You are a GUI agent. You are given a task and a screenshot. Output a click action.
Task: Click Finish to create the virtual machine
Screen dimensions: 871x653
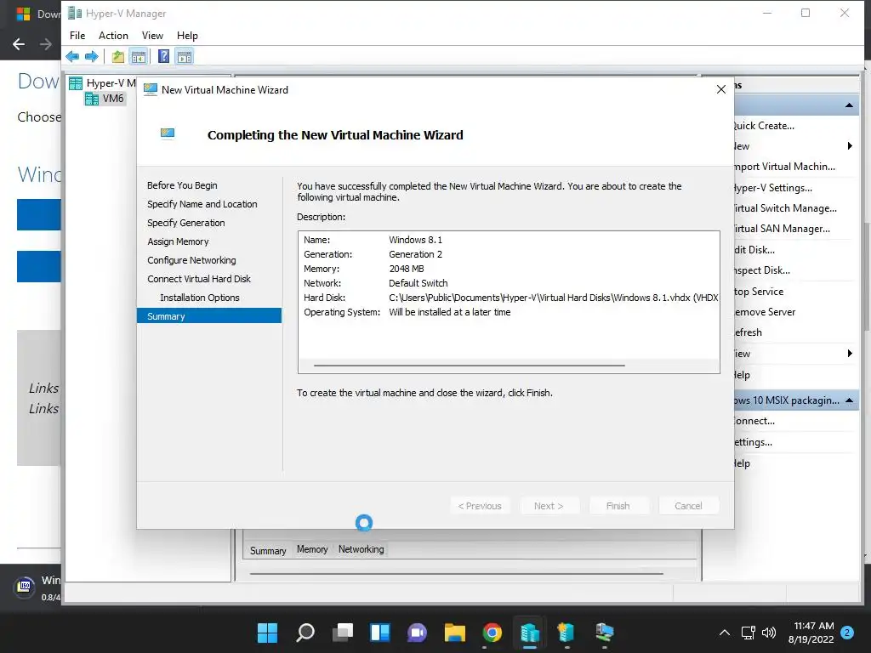tap(618, 506)
